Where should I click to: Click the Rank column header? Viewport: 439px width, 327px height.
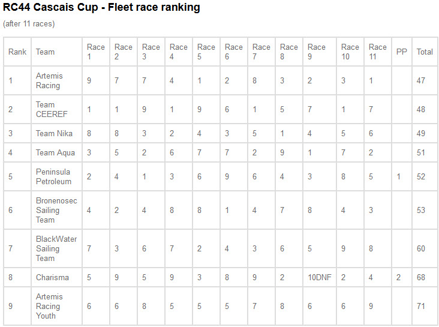[17, 52]
